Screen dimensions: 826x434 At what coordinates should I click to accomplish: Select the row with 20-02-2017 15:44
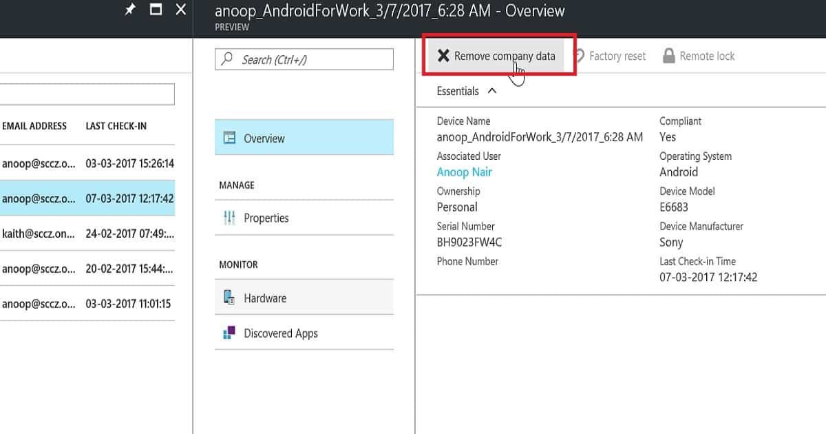click(87, 269)
